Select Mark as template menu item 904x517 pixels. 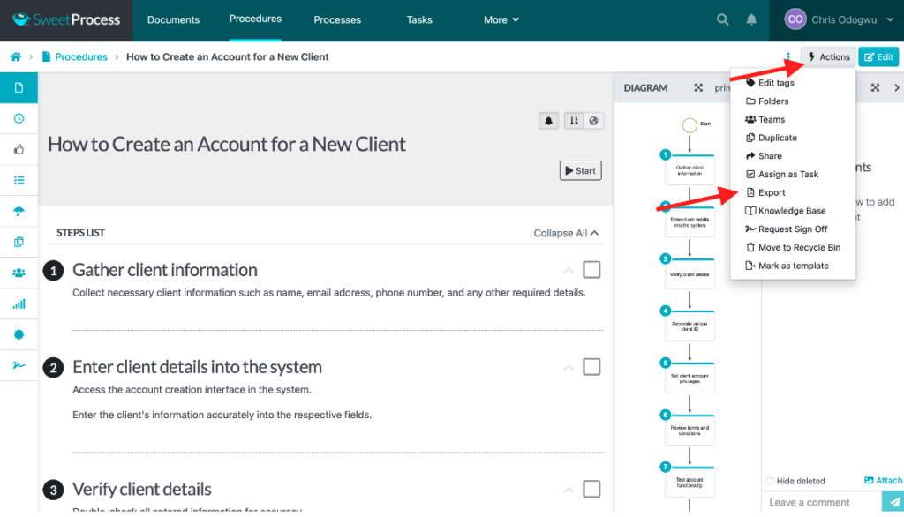(x=792, y=266)
